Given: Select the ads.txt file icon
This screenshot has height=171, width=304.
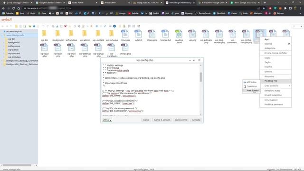Looking at the screenshot, I should click(138, 34).
